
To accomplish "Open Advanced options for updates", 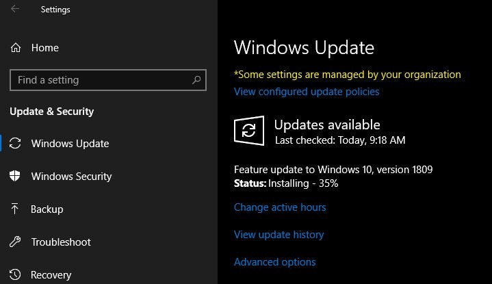I will coord(274,262).
